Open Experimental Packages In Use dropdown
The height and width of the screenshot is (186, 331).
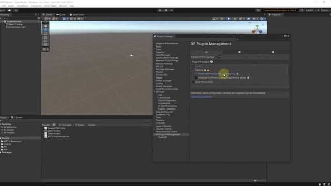(280, 10)
